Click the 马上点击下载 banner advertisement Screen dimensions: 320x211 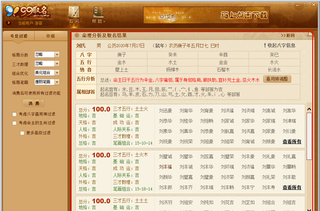(206, 15)
